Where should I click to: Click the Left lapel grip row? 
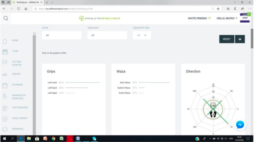pyautogui.click(x=61, y=93)
